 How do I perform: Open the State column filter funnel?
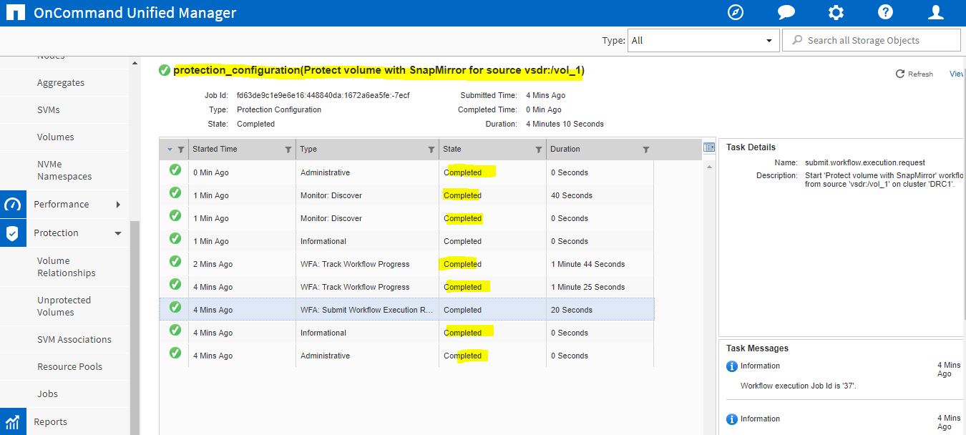pos(538,149)
